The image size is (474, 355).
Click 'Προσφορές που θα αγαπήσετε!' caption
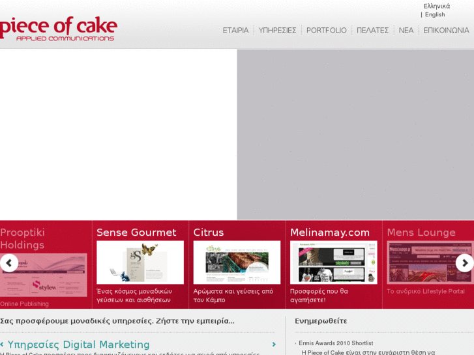pos(319,296)
